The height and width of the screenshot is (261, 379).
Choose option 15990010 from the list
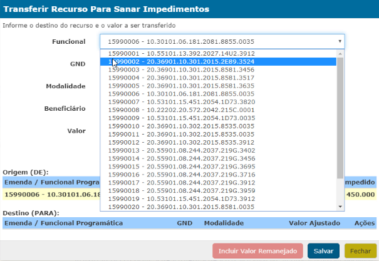pyautogui.click(x=180, y=125)
